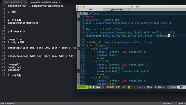Click './source_code.jpg' string on line 18
This screenshot has height=105, width=186.
coord(133,71)
